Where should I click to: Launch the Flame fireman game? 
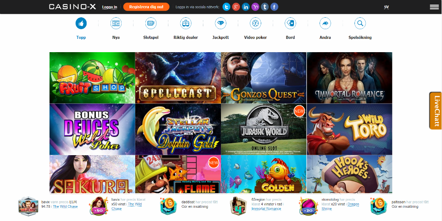tap(178, 174)
